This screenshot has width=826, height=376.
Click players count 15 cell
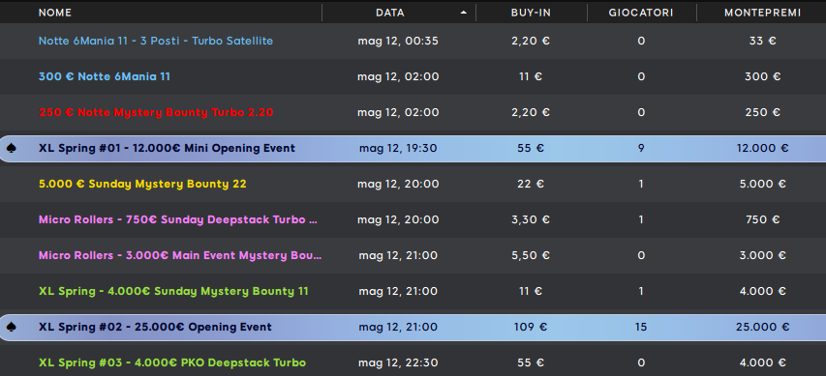641,327
